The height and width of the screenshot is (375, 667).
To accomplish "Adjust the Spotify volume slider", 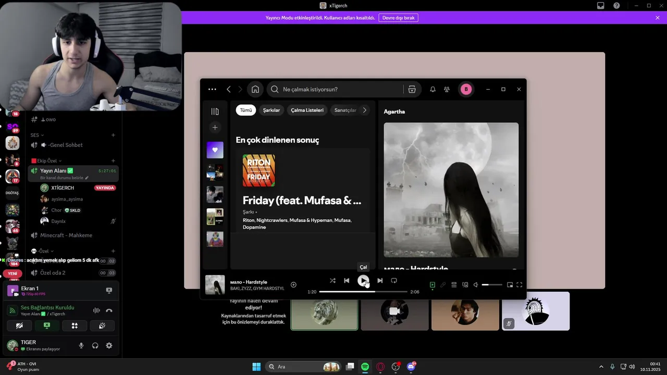I will pyautogui.click(x=492, y=285).
